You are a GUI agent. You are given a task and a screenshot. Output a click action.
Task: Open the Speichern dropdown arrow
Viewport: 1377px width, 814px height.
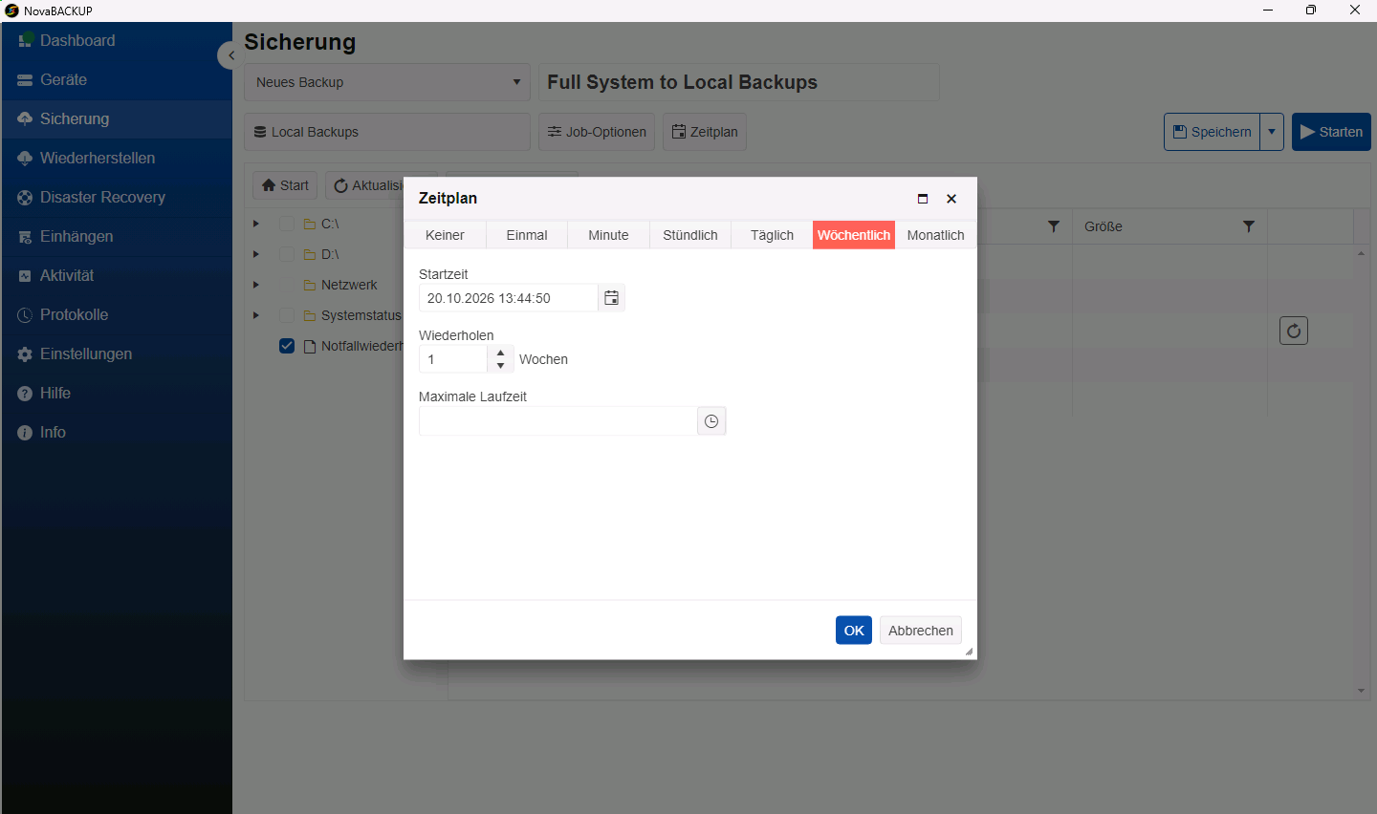(x=1272, y=132)
